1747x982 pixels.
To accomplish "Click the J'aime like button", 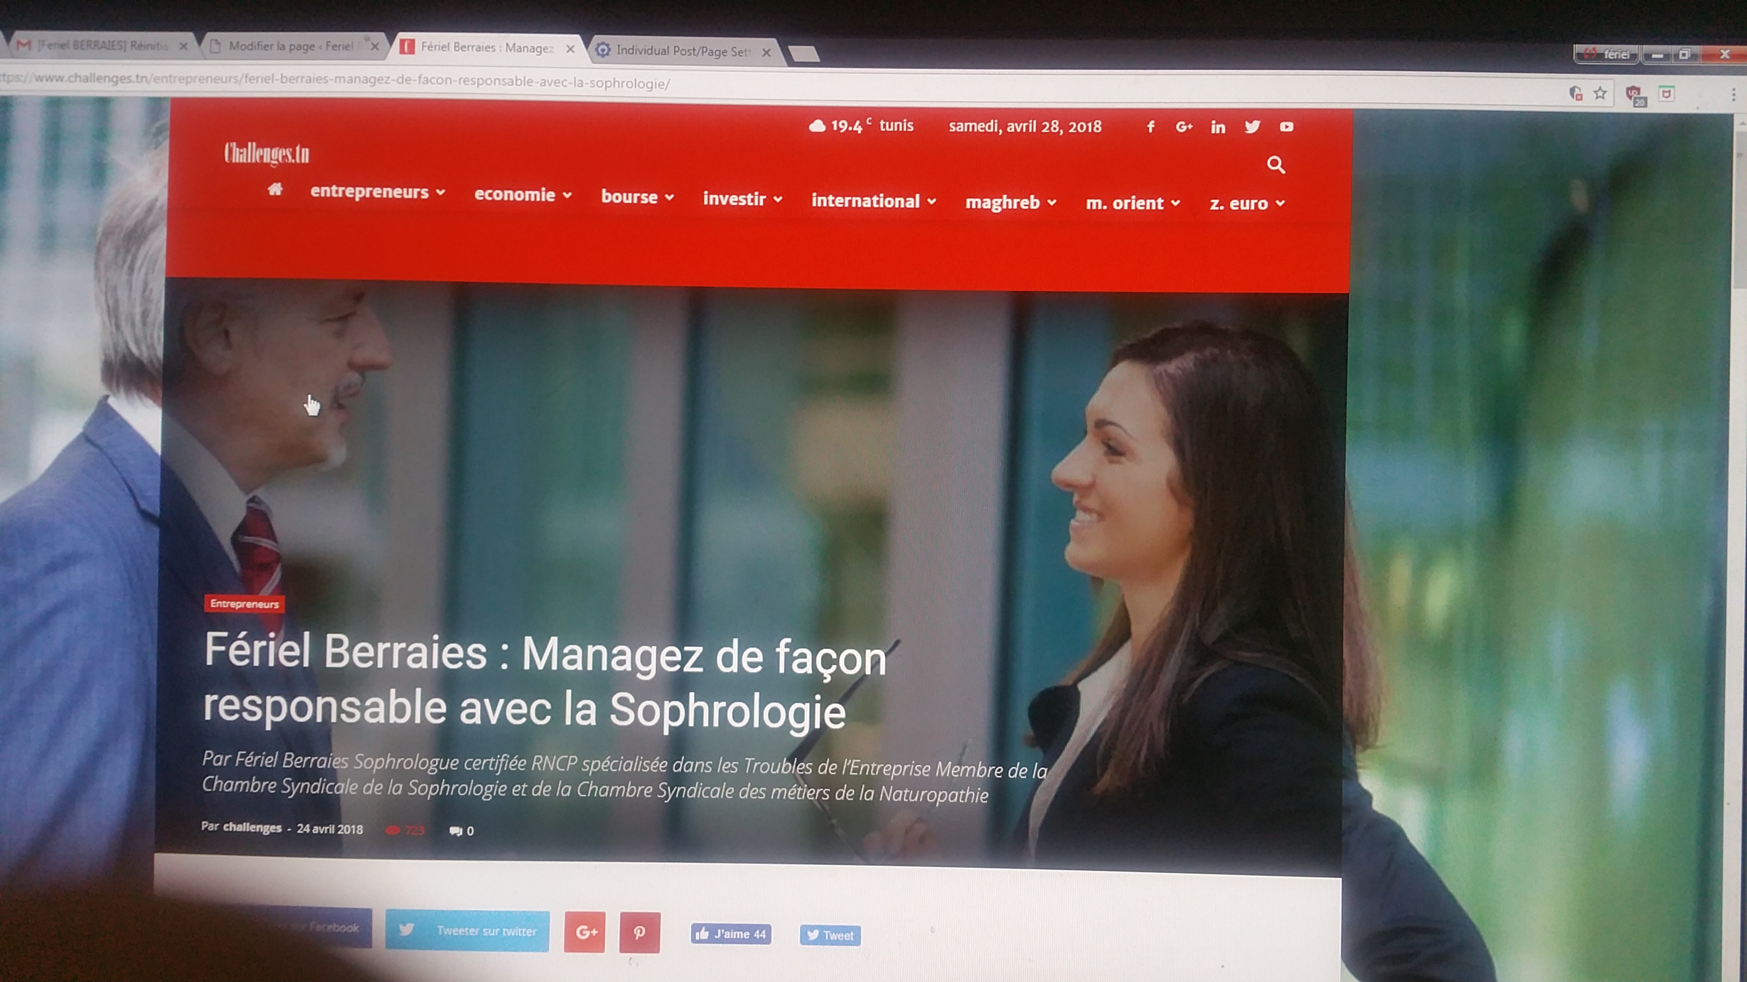I will 731,934.
